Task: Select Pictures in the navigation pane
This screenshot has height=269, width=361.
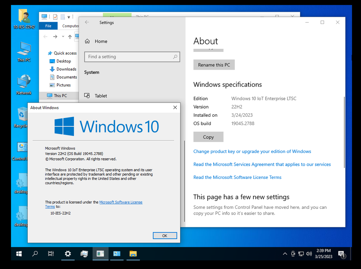Action: pyautogui.click(x=60, y=85)
